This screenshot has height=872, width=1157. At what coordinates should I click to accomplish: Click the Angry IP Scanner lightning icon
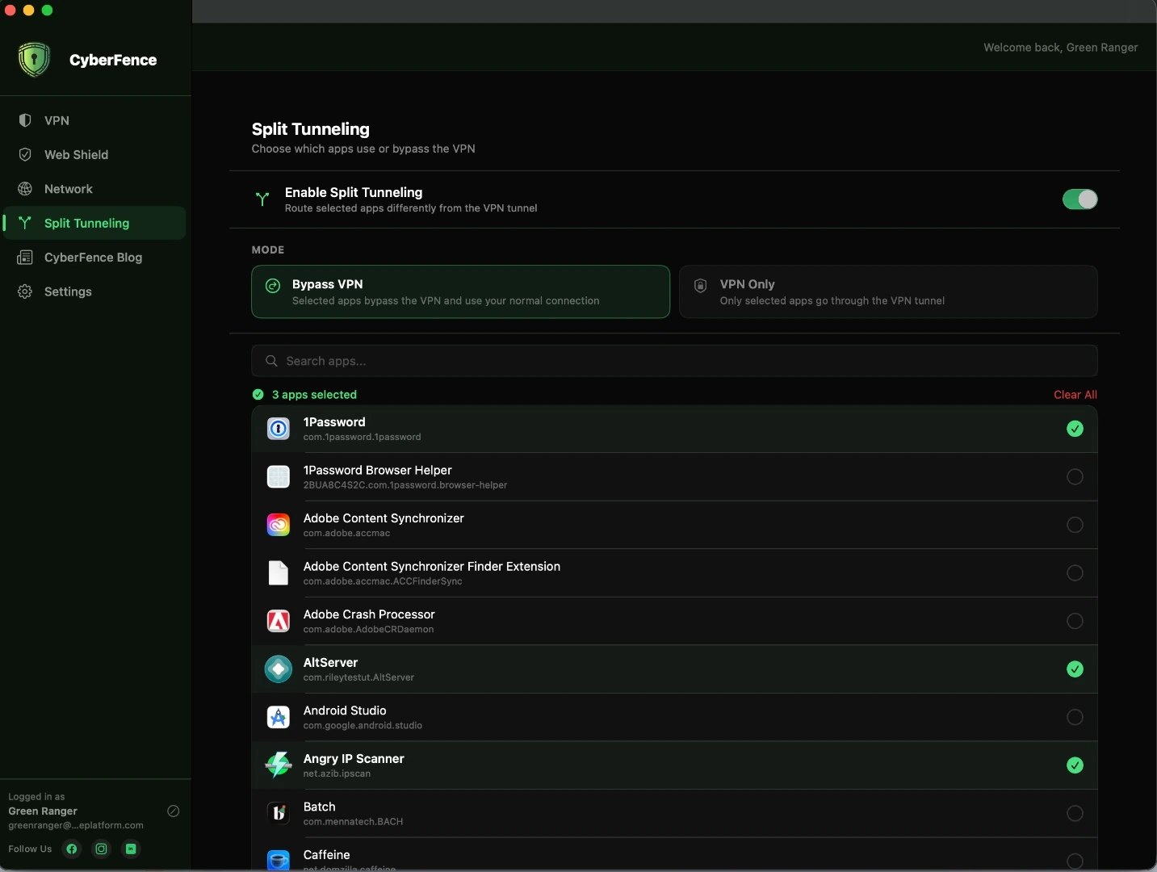[279, 765]
